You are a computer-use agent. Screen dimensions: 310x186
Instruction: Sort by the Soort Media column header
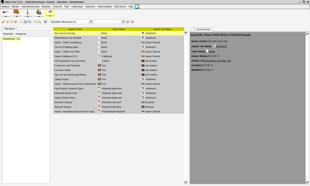coord(119,29)
